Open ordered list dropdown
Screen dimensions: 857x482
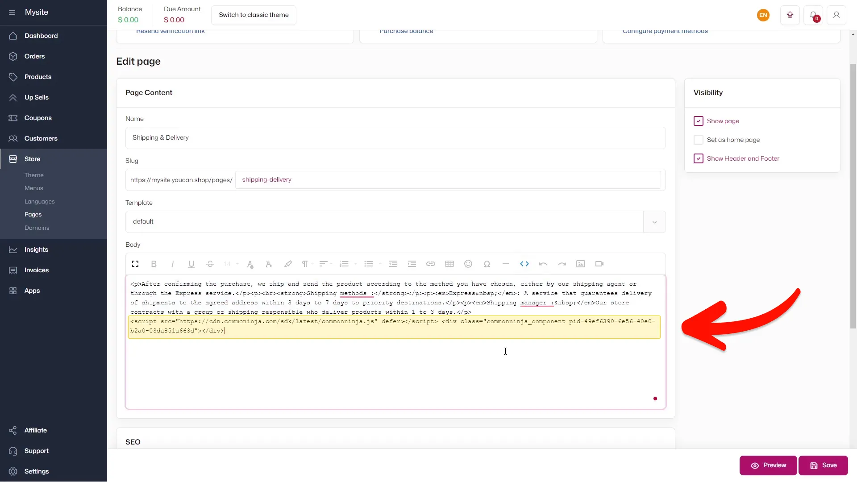click(x=348, y=264)
